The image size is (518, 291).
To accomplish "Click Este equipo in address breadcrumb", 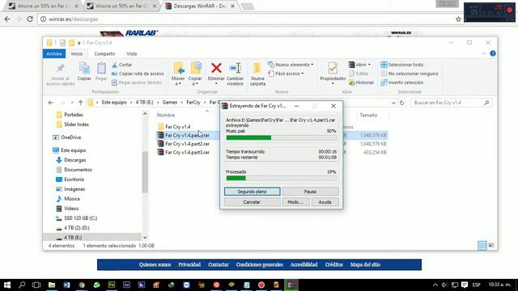I will coord(114,103).
